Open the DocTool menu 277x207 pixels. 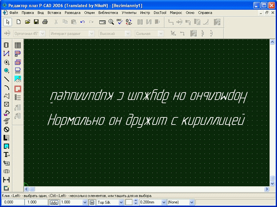tap(160, 13)
